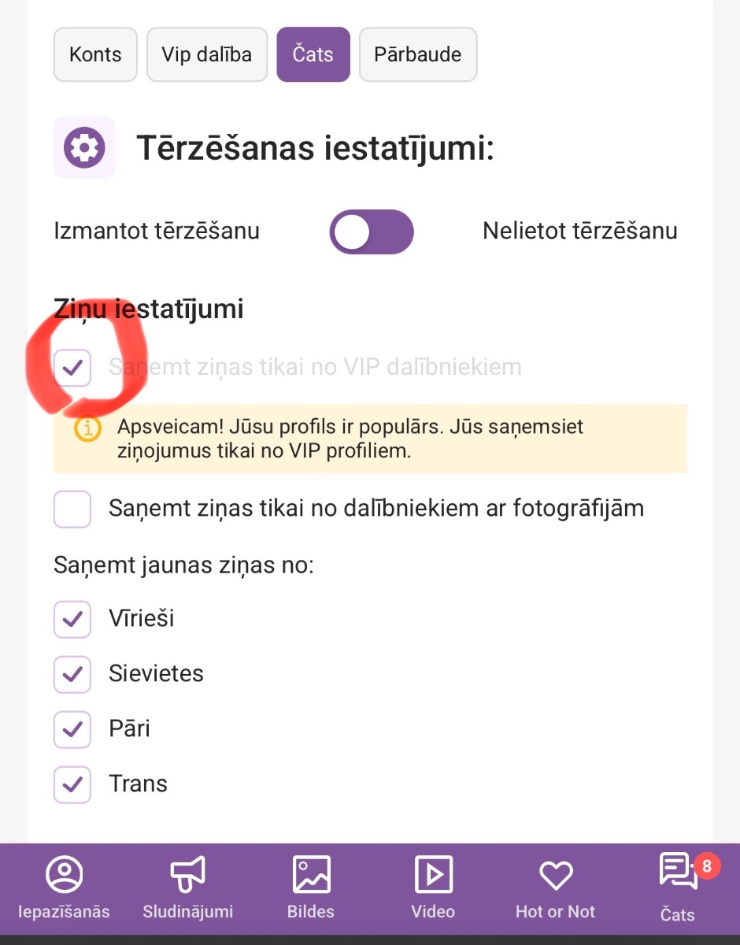Open Video play icon
This screenshot has height=945, width=740.
click(x=434, y=874)
